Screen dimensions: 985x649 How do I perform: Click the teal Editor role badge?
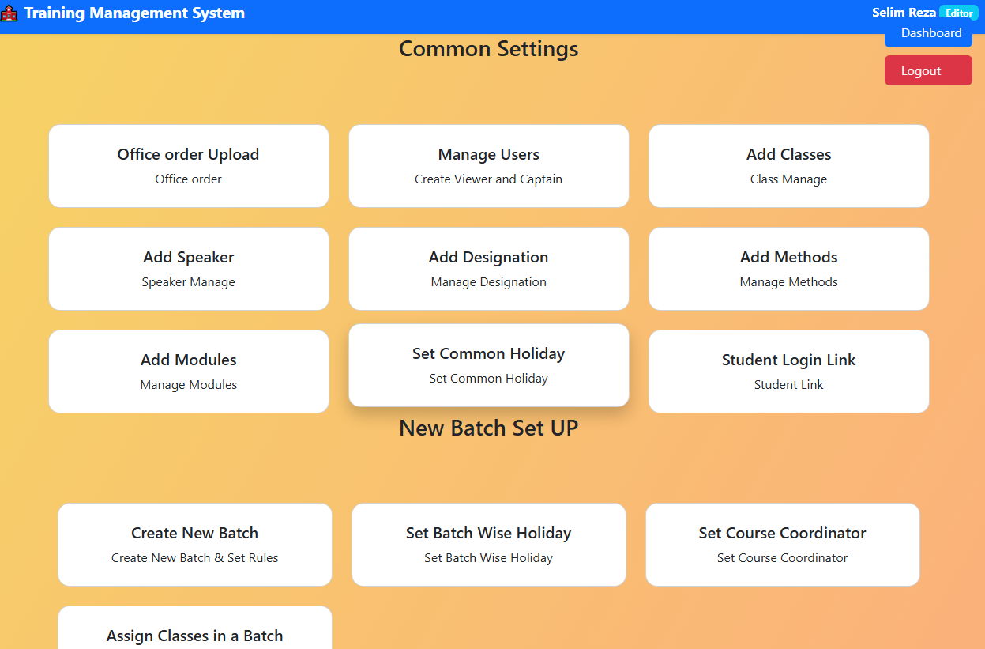point(959,13)
